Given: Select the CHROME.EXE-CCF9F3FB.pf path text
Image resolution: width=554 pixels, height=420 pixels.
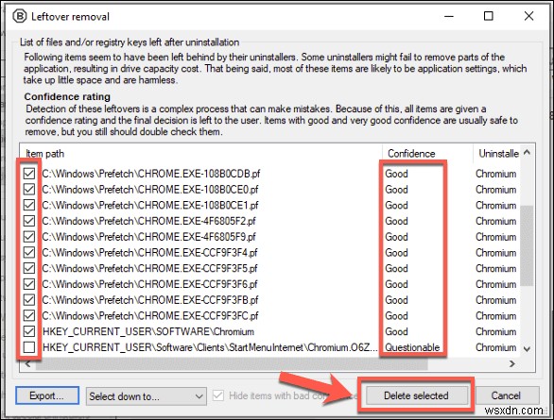Looking at the screenshot, I should [x=150, y=300].
